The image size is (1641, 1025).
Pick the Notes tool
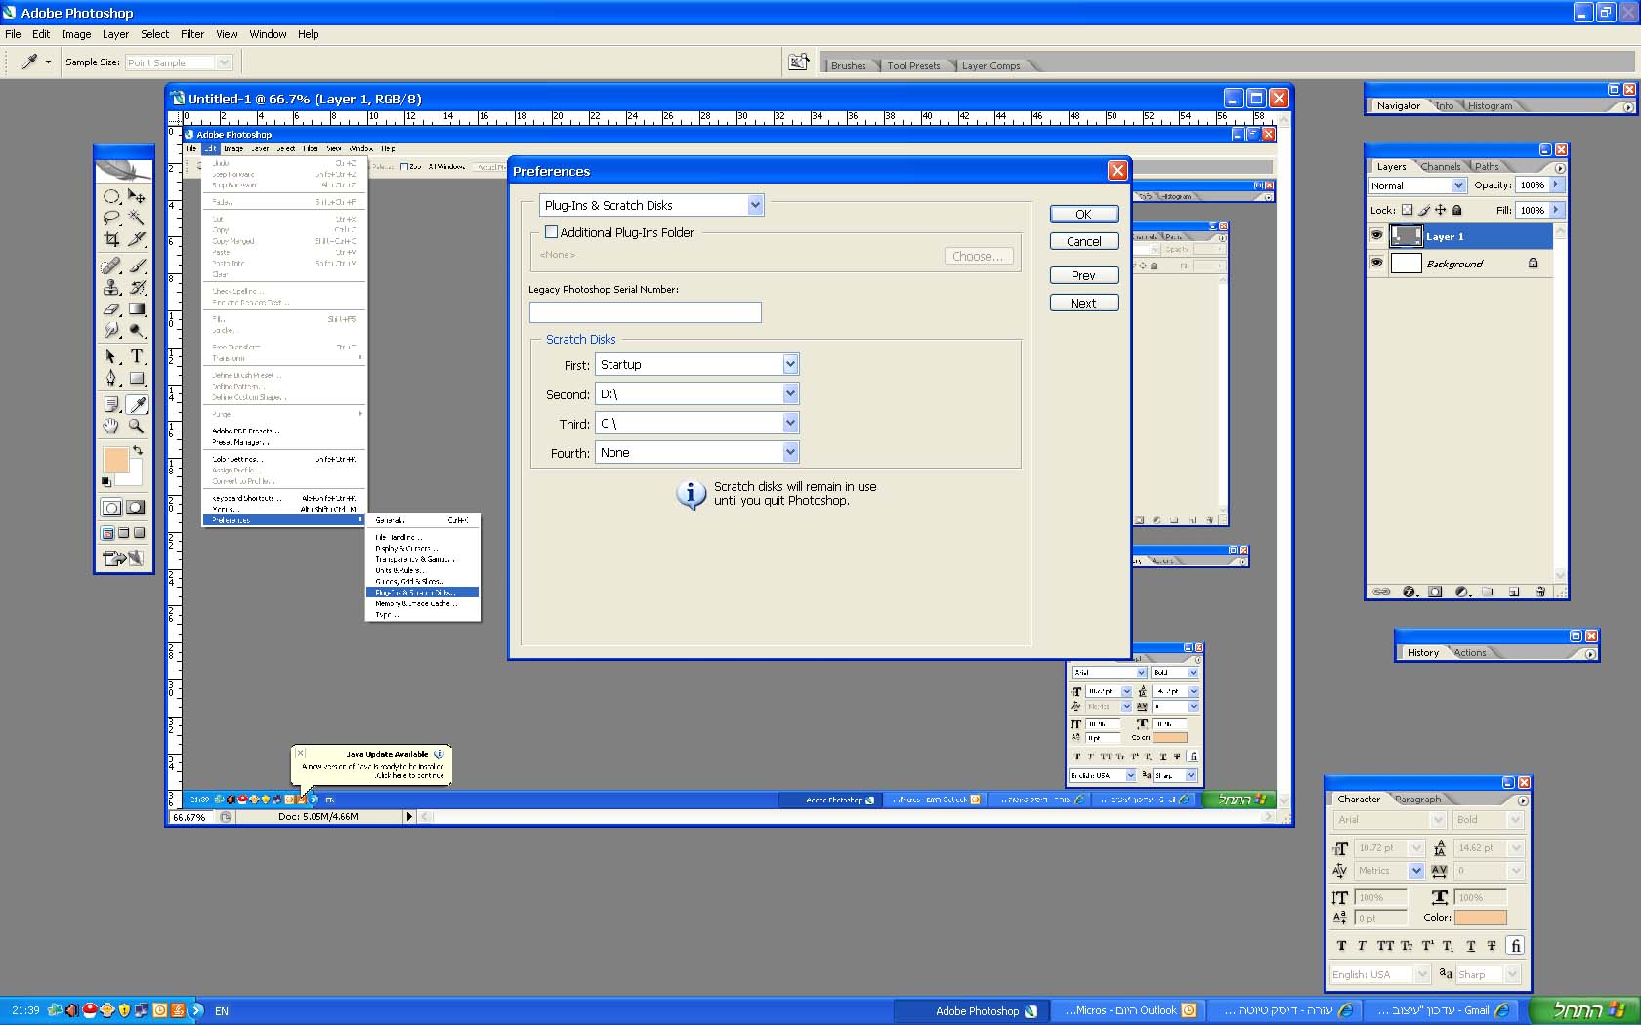[x=111, y=404]
